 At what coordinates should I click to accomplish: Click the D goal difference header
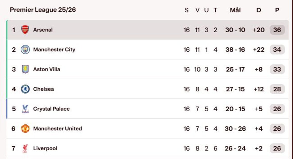[x=259, y=10]
